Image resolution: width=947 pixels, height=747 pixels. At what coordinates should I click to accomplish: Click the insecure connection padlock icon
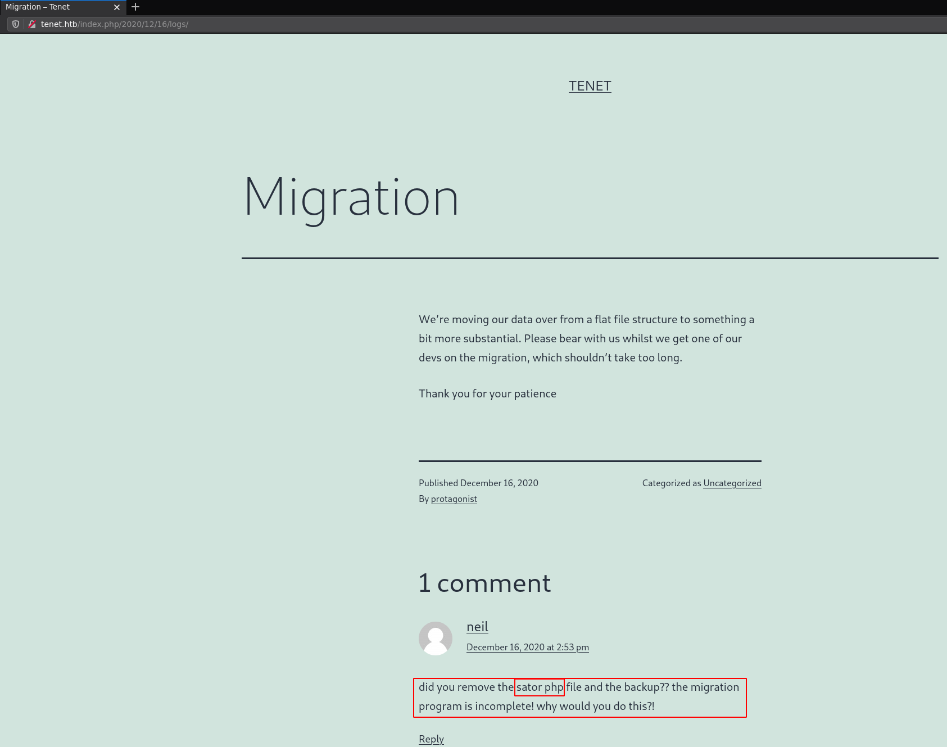click(x=32, y=24)
